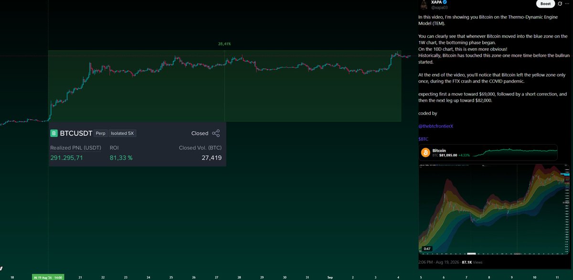Click the Closed Vol. (BTC) label
The image size is (573, 280).
pos(200,148)
